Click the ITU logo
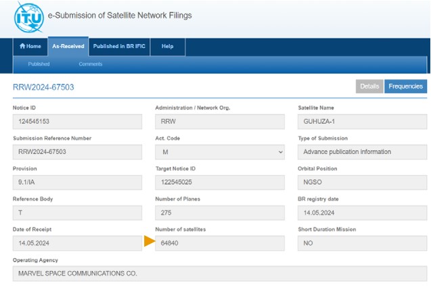 [x=29, y=18]
